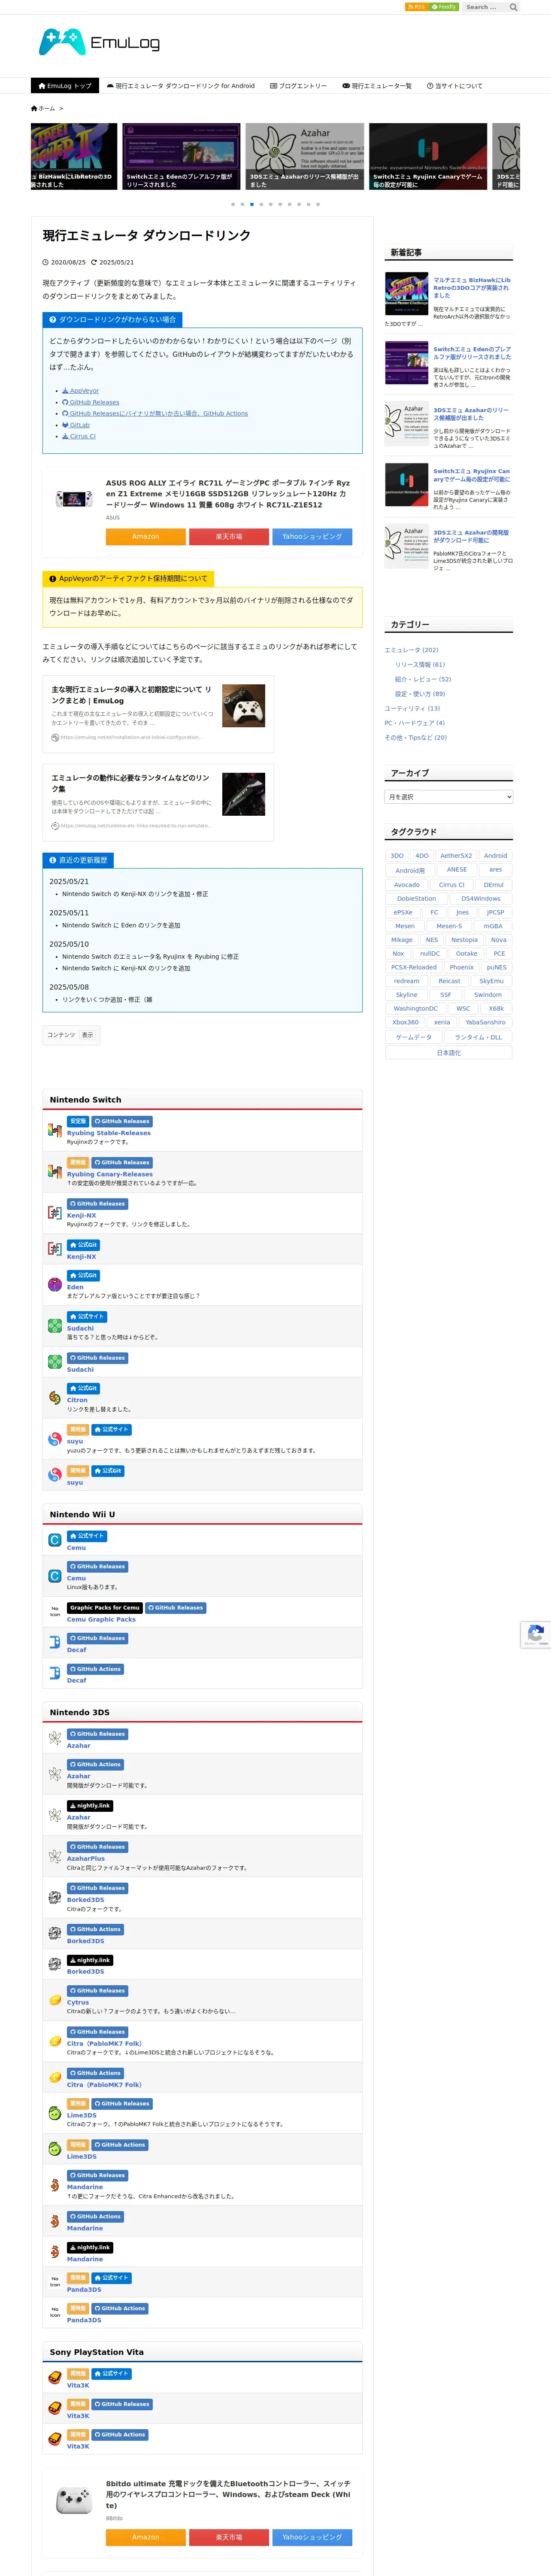The height and width of the screenshot is (2576, 551).
Task: Open the Panda3DS 公式サイト badge
Action: pyautogui.click(x=112, y=2278)
